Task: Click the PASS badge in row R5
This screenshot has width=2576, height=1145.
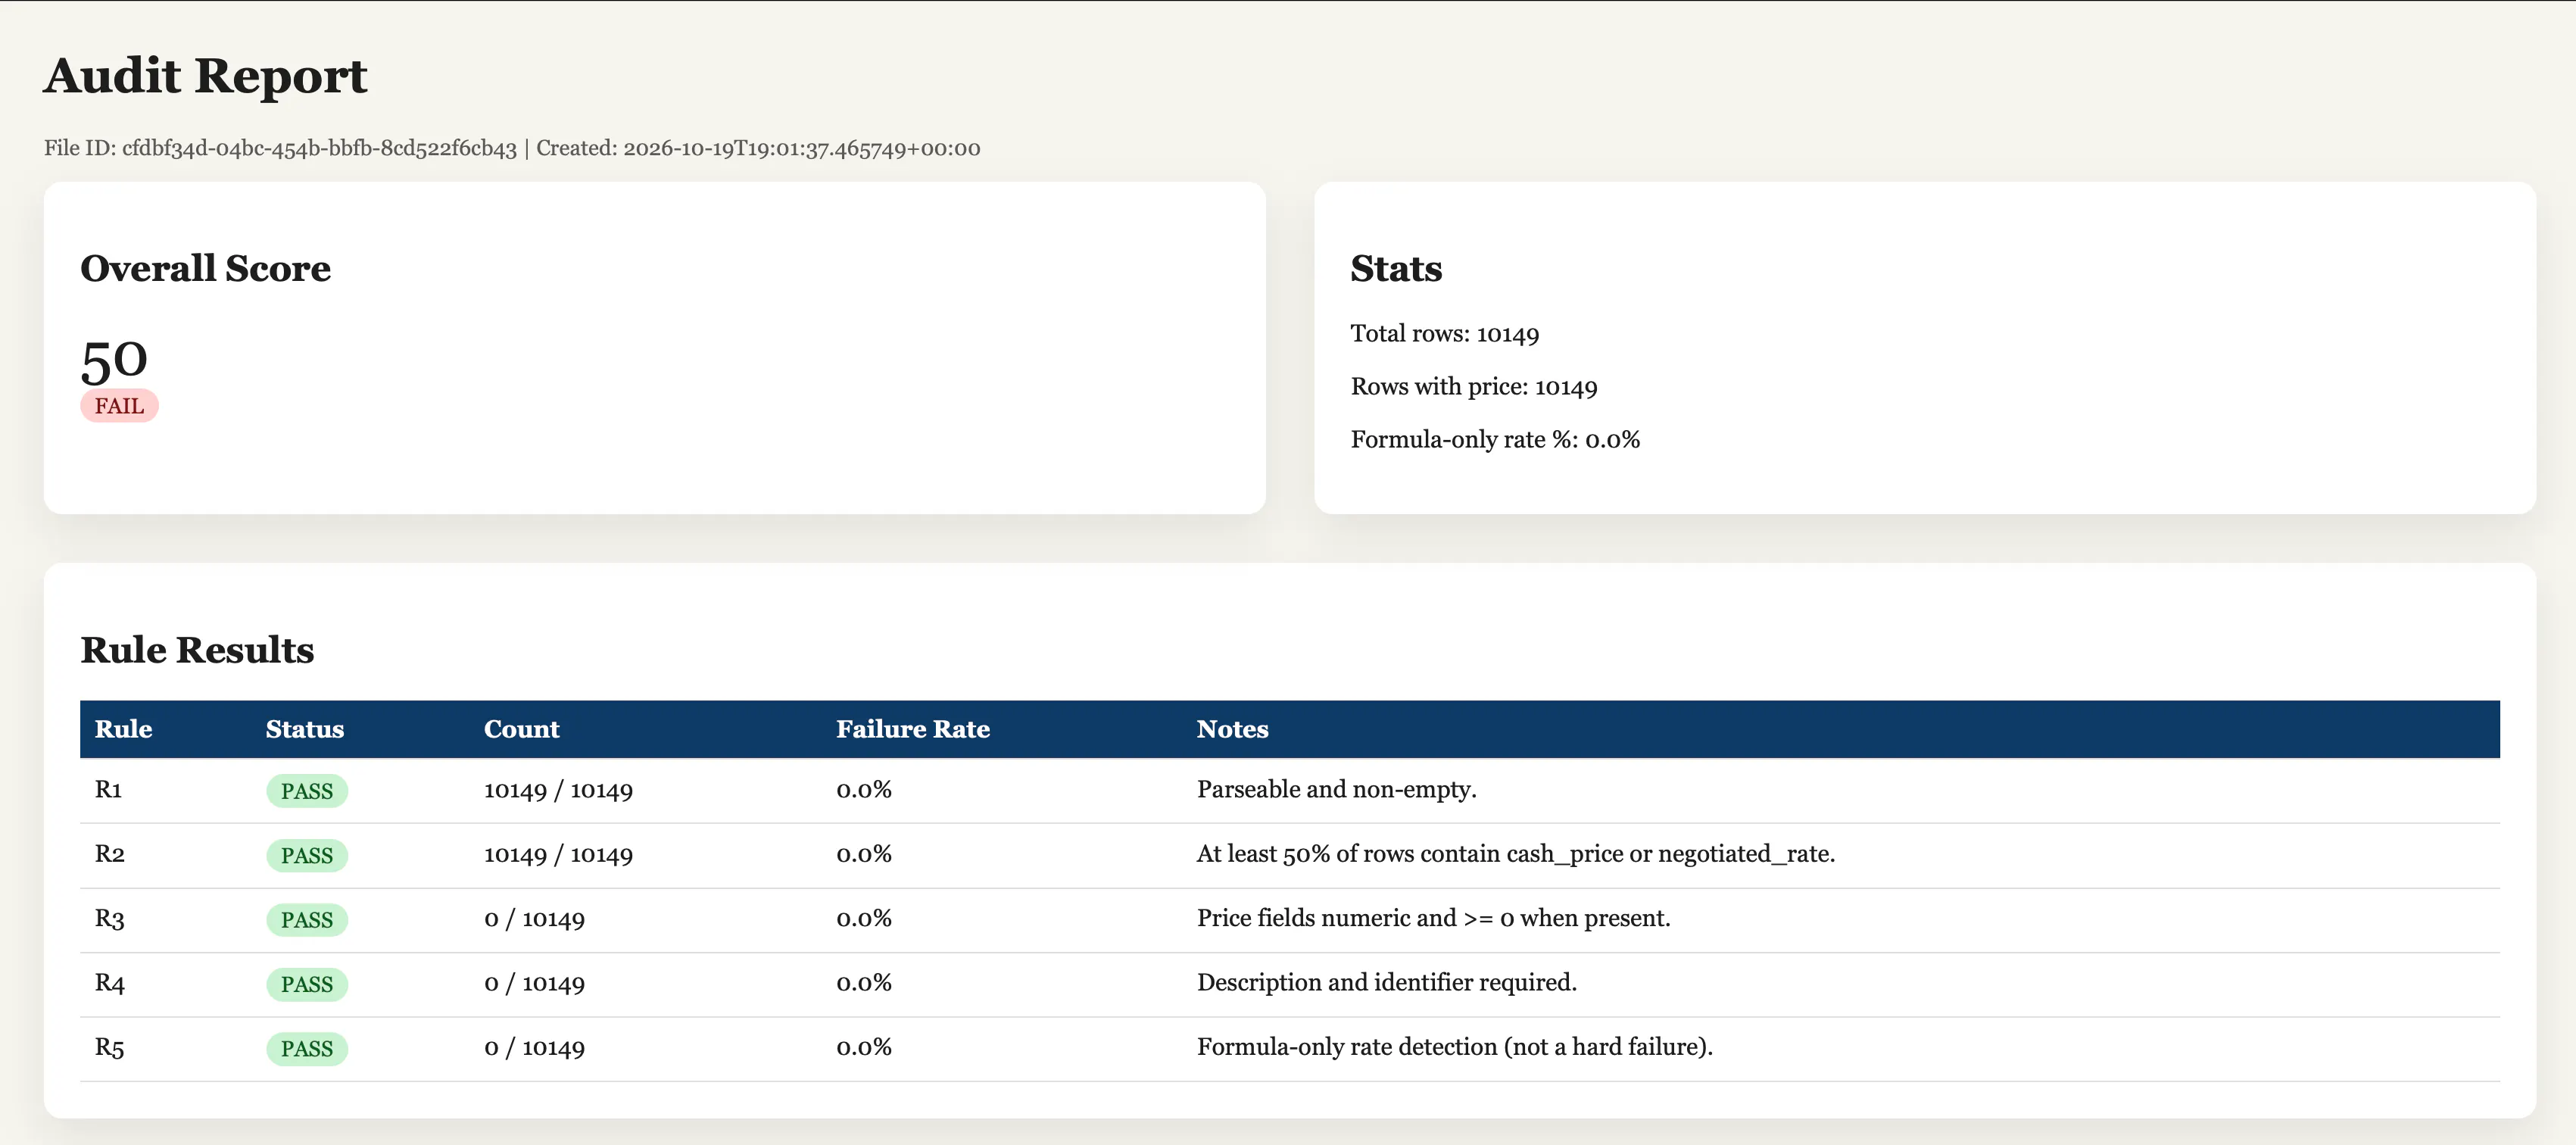Action: click(307, 1049)
